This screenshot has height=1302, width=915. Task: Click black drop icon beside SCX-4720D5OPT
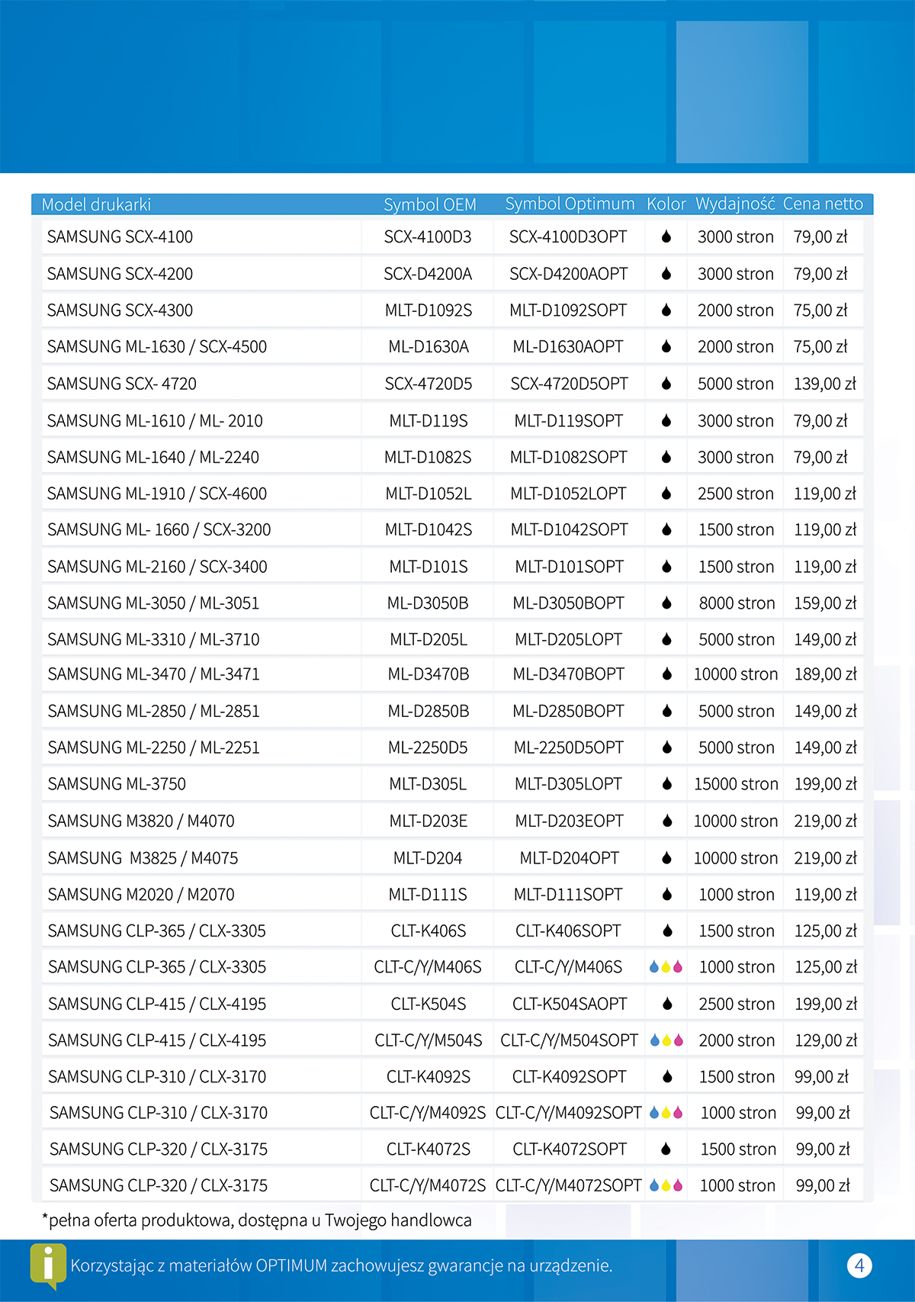coord(666,383)
